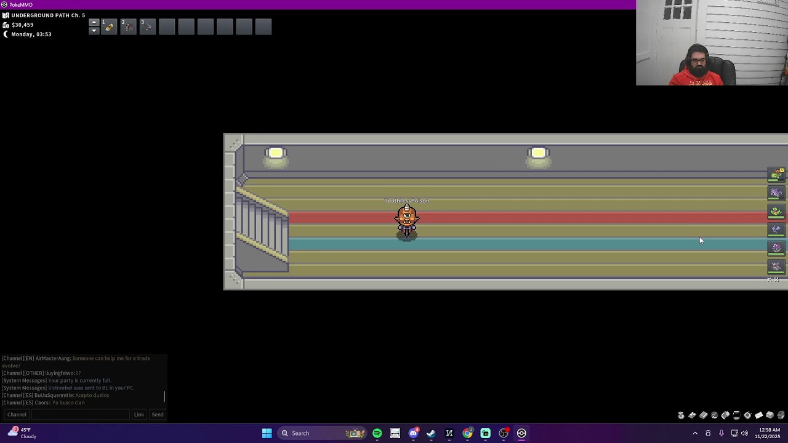The height and width of the screenshot is (443, 788).
Task: Open the Poké Ball menu icon
Action: [x=714, y=415]
